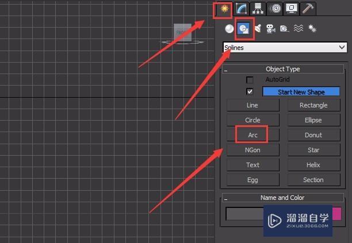Select the Space Warps waves icon
The height and width of the screenshot is (243, 352).
click(299, 29)
